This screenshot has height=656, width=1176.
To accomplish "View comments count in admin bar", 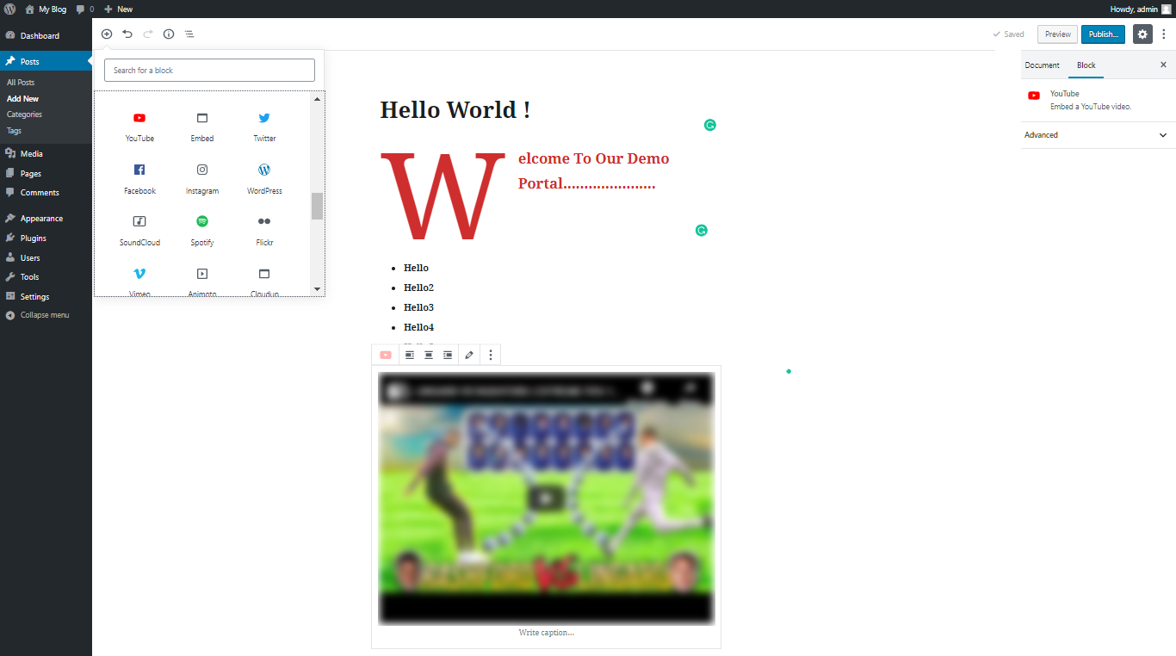I will (x=85, y=9).
